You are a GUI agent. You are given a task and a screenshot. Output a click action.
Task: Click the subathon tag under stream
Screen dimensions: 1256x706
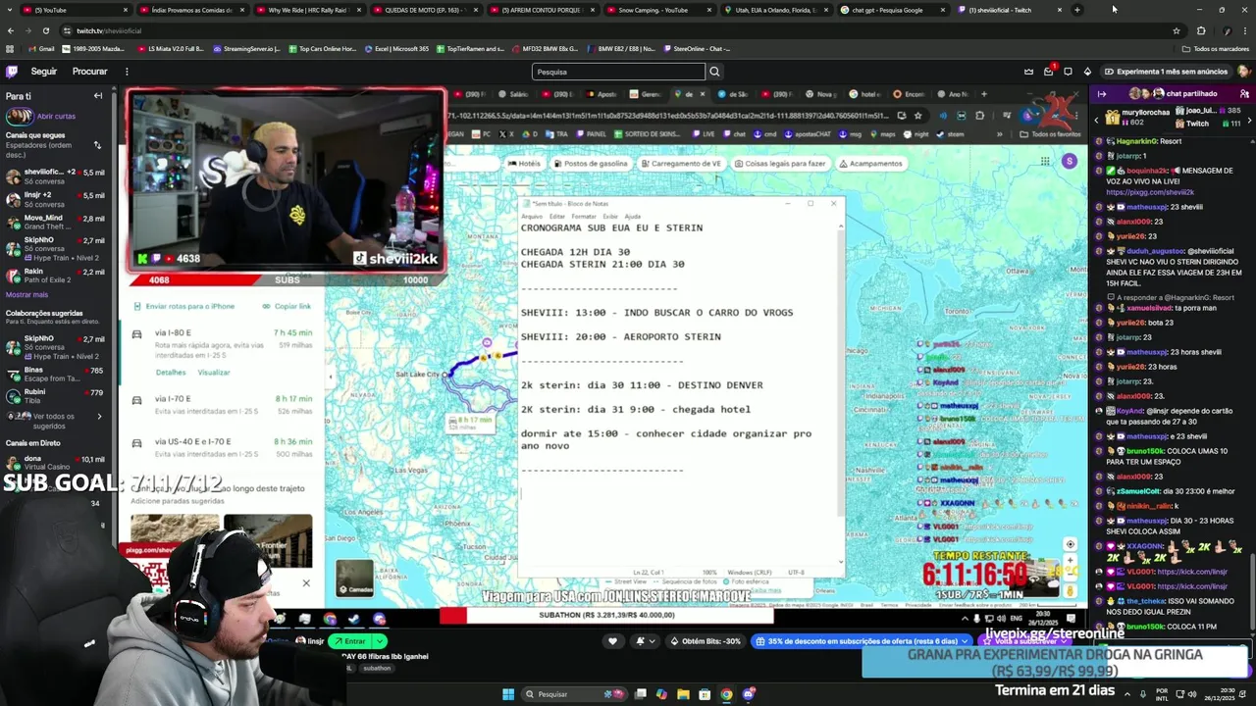pyautogui.click(x=377, y=668)
